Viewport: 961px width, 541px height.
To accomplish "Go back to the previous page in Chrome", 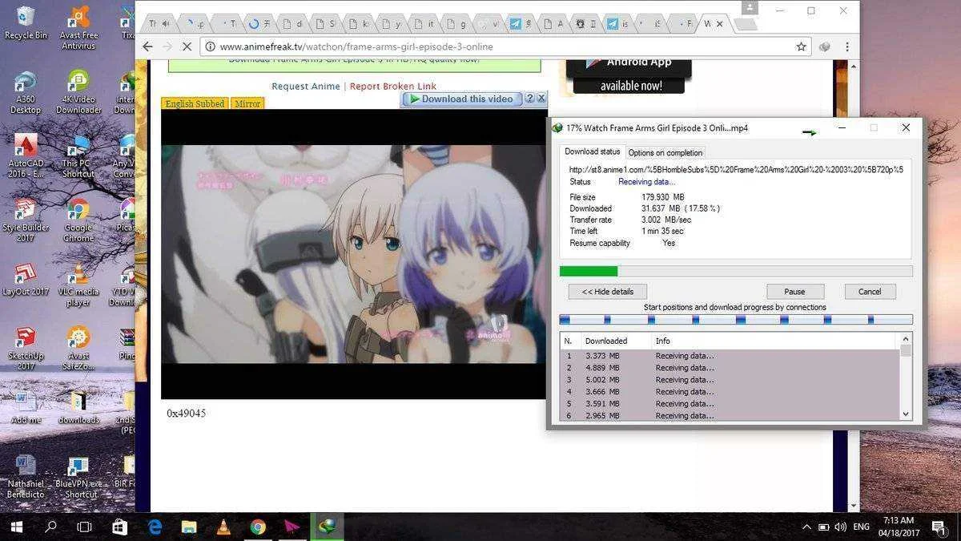I will tap(147, 46).
